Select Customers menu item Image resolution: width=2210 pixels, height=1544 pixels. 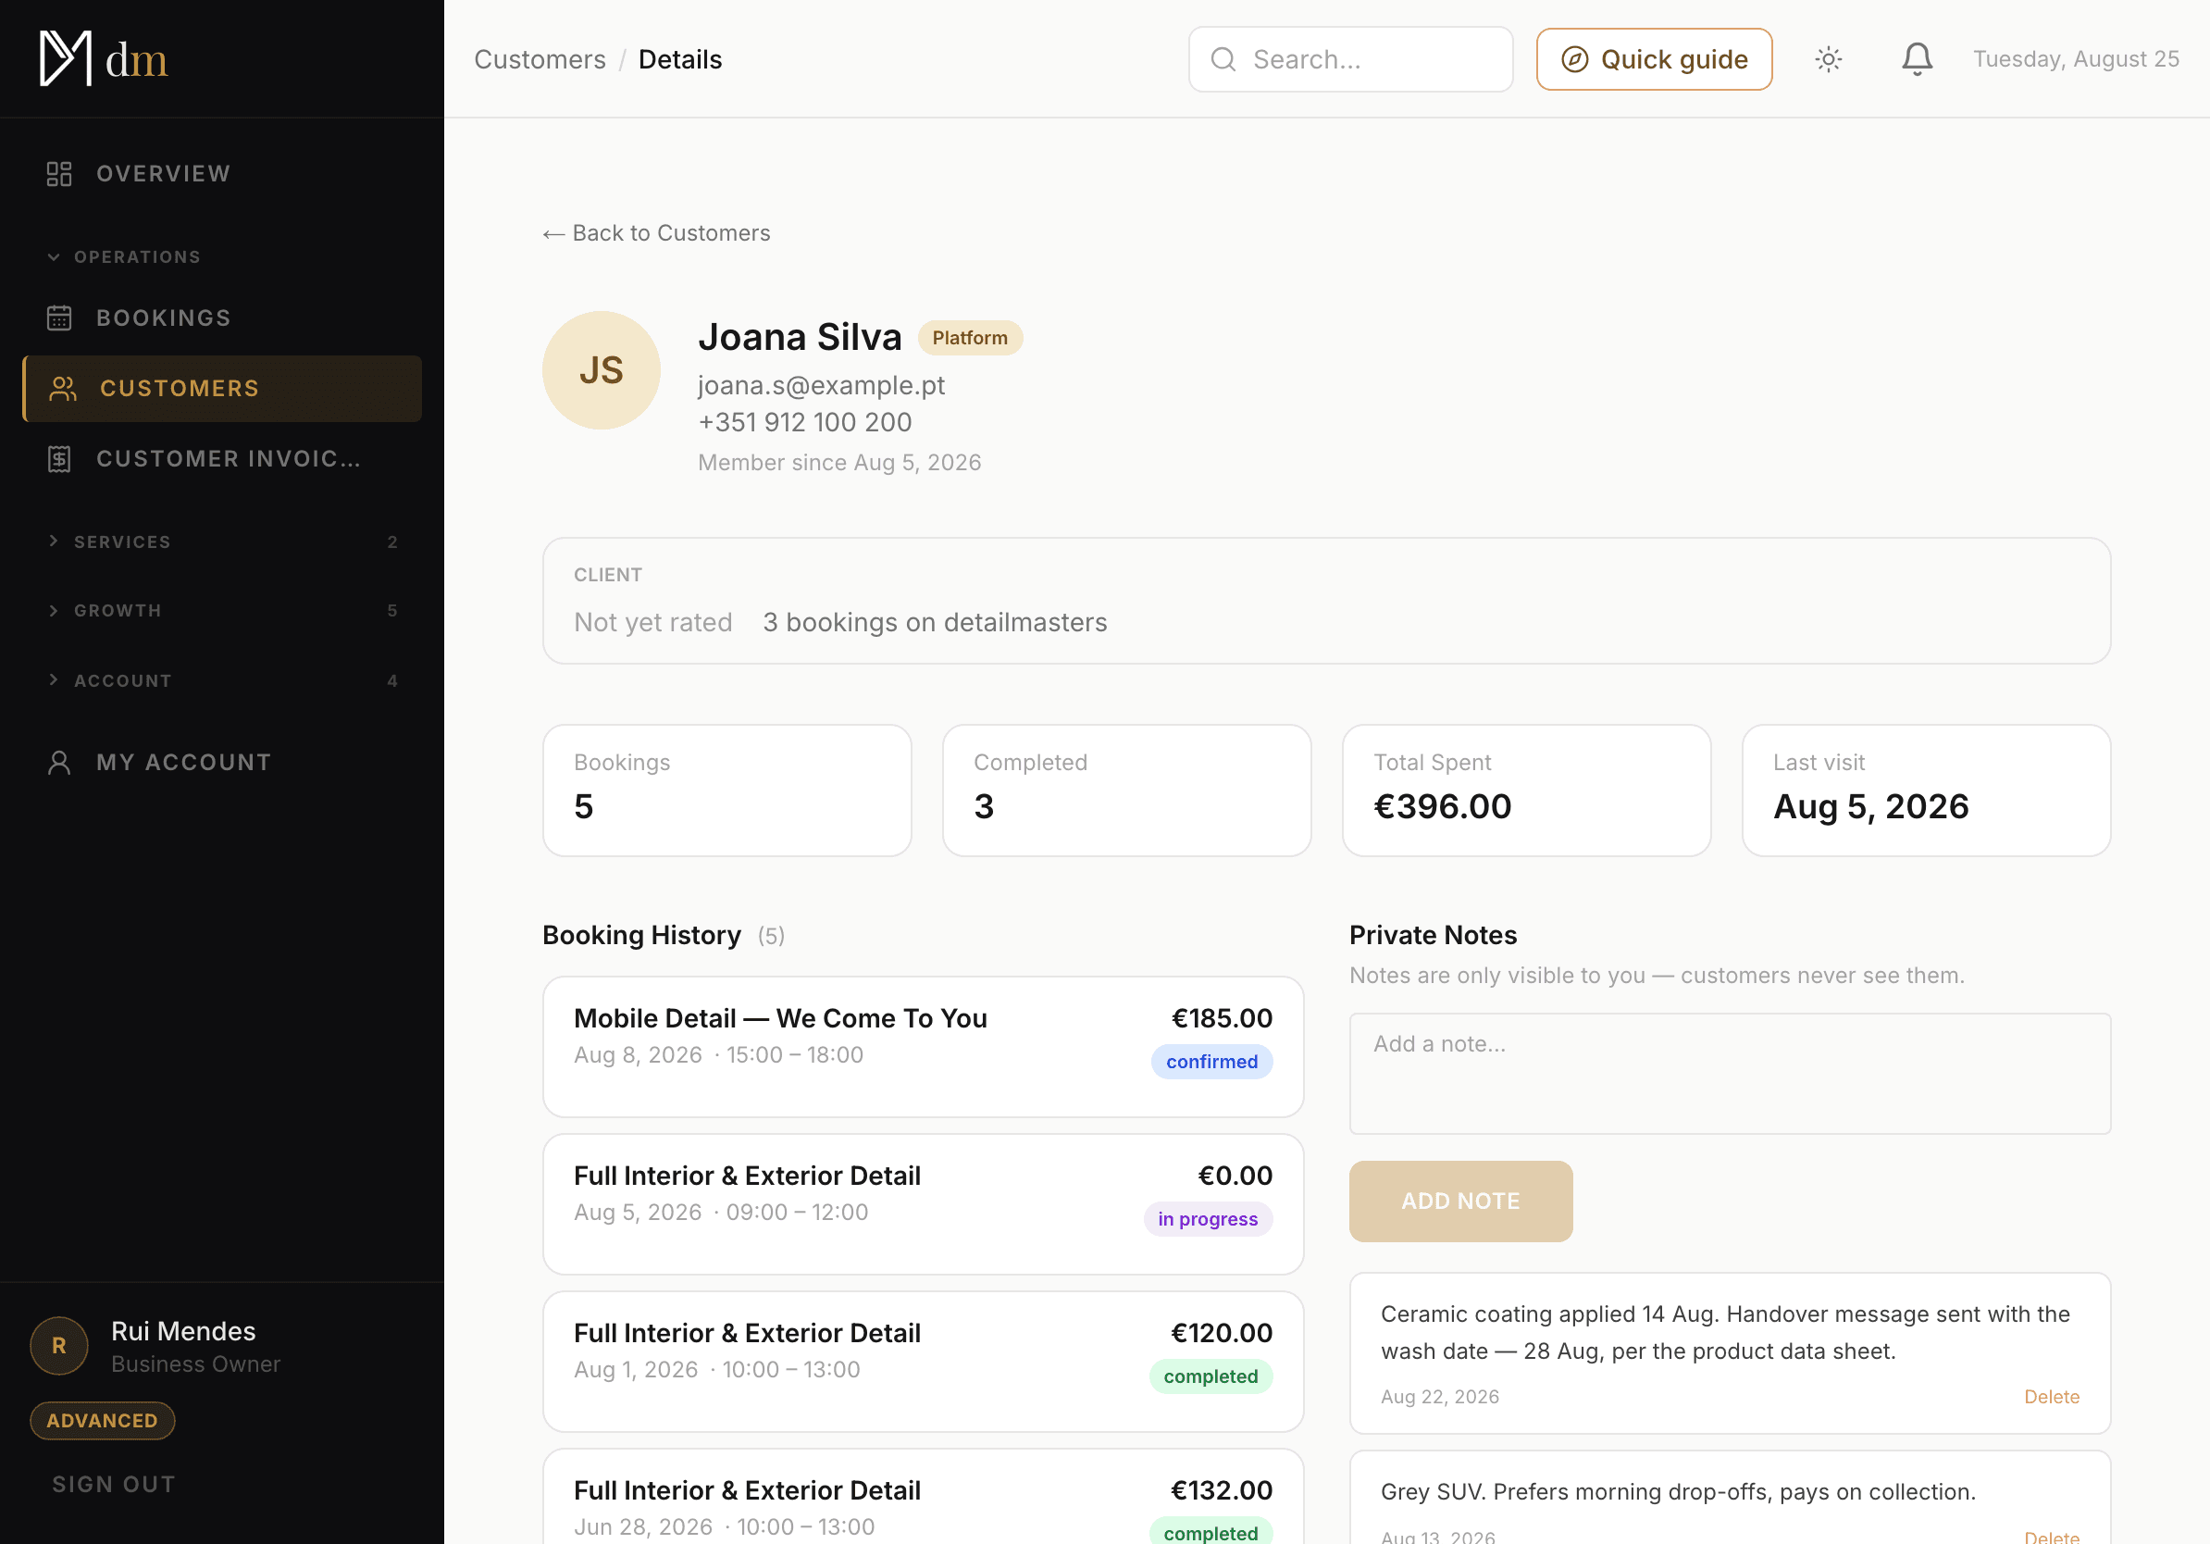point(221,388)
